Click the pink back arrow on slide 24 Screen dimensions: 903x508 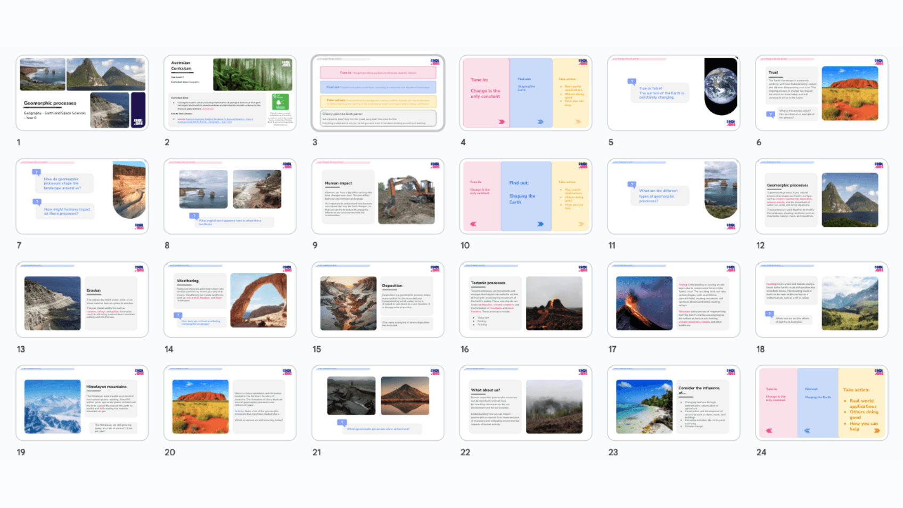[x=769, y=430]
